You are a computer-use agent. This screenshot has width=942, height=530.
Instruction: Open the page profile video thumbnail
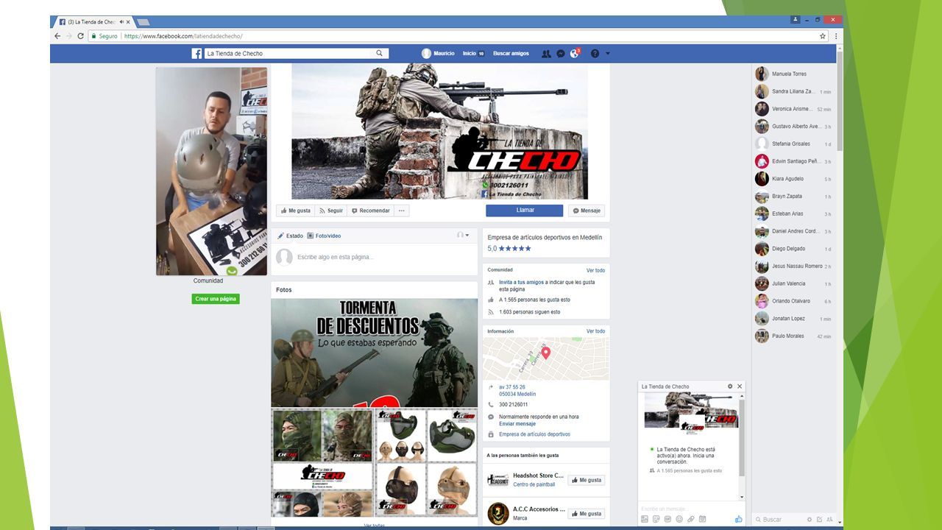(x=211, y=172)
